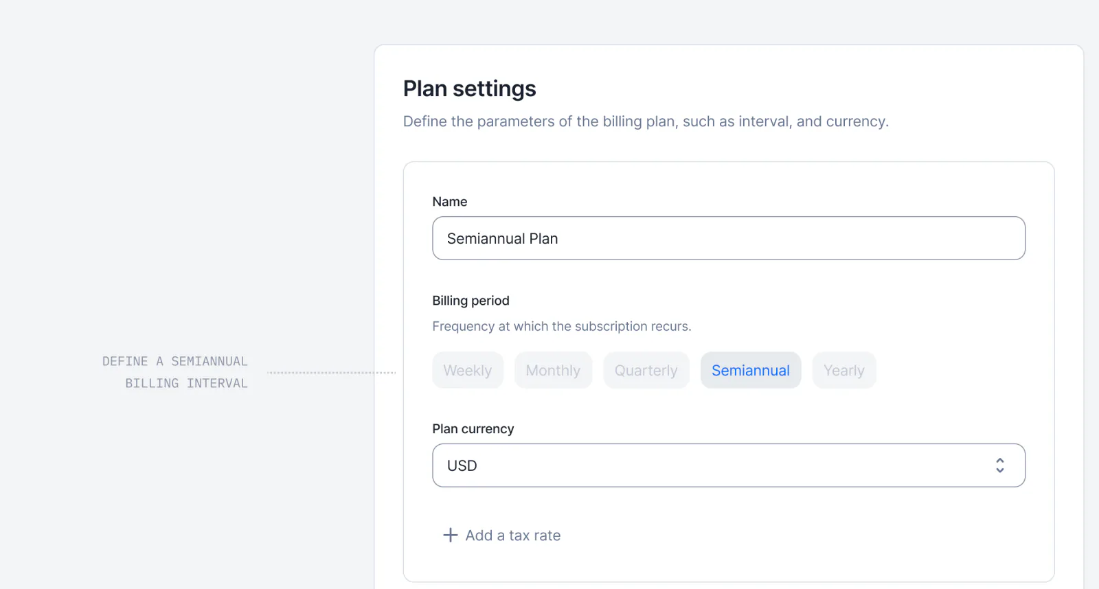Image resolution: width=1099 pixels, height=589 pixels.
Task: Select the Monthly billing period
Action: click(x=553, y=370)
